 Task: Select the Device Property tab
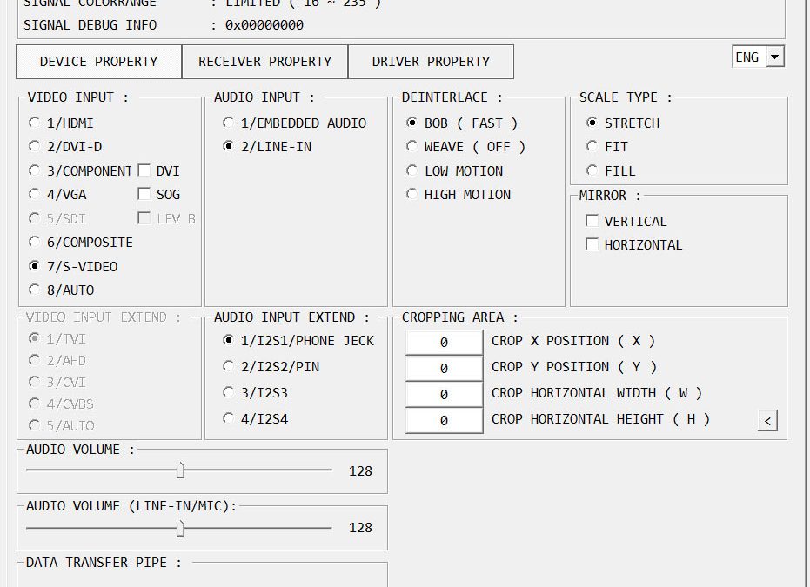[98, 62]
